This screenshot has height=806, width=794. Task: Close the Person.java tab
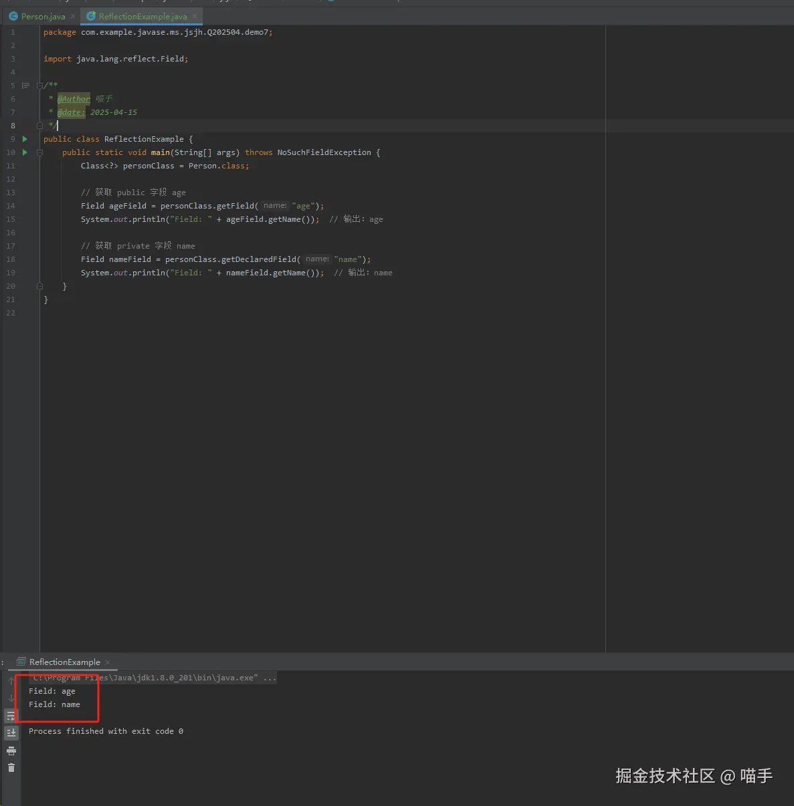(72, 17)
